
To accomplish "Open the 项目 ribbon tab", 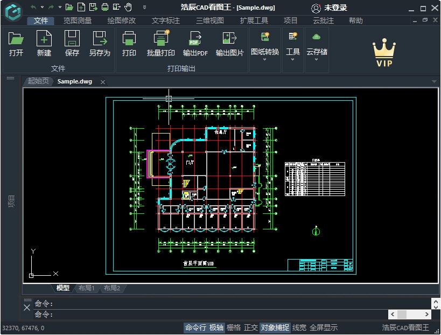I will [290, 20].
